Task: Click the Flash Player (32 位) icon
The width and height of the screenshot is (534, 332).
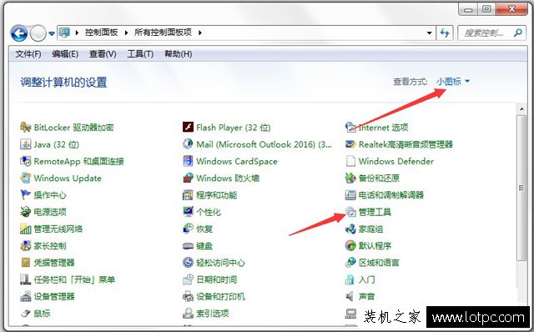Action: (188, 128)
